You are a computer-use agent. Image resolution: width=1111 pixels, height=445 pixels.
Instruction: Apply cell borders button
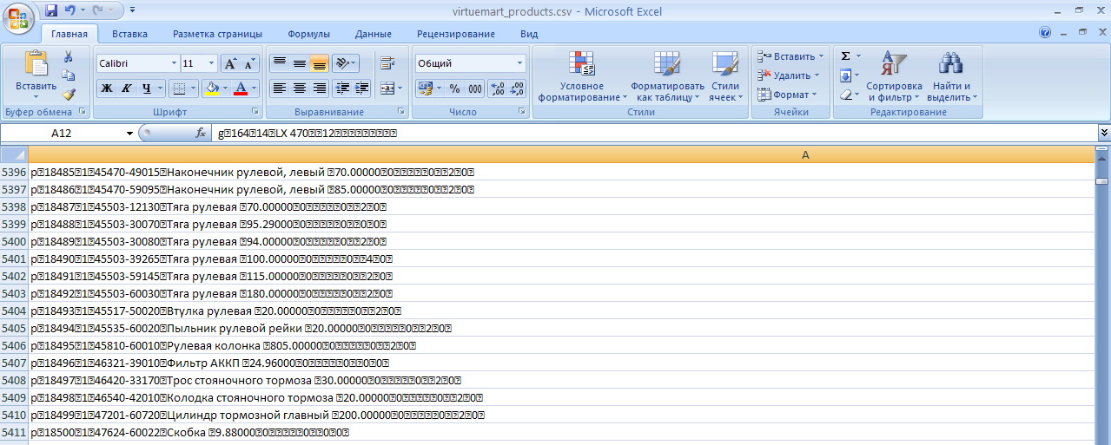pos(178,88)
